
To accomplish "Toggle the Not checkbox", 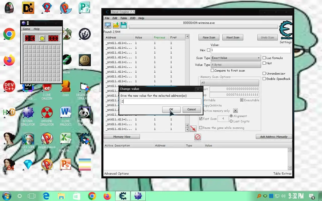I will click(x=264, y=63).
